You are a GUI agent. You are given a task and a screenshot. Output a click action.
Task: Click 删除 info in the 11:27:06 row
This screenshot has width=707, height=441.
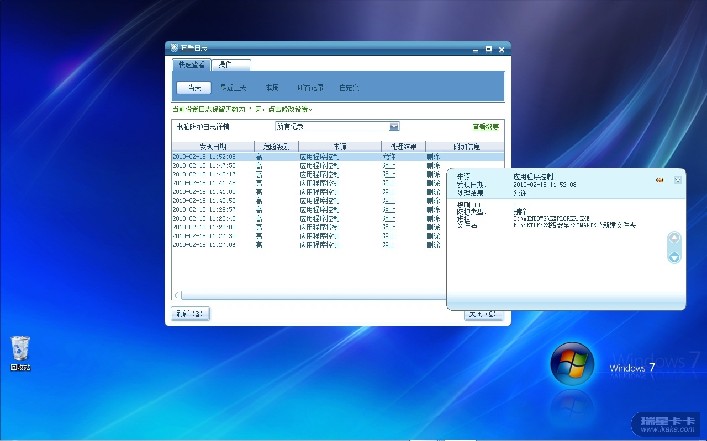pos(433,245)
